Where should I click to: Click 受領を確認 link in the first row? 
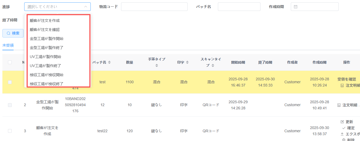click(346, 79)
